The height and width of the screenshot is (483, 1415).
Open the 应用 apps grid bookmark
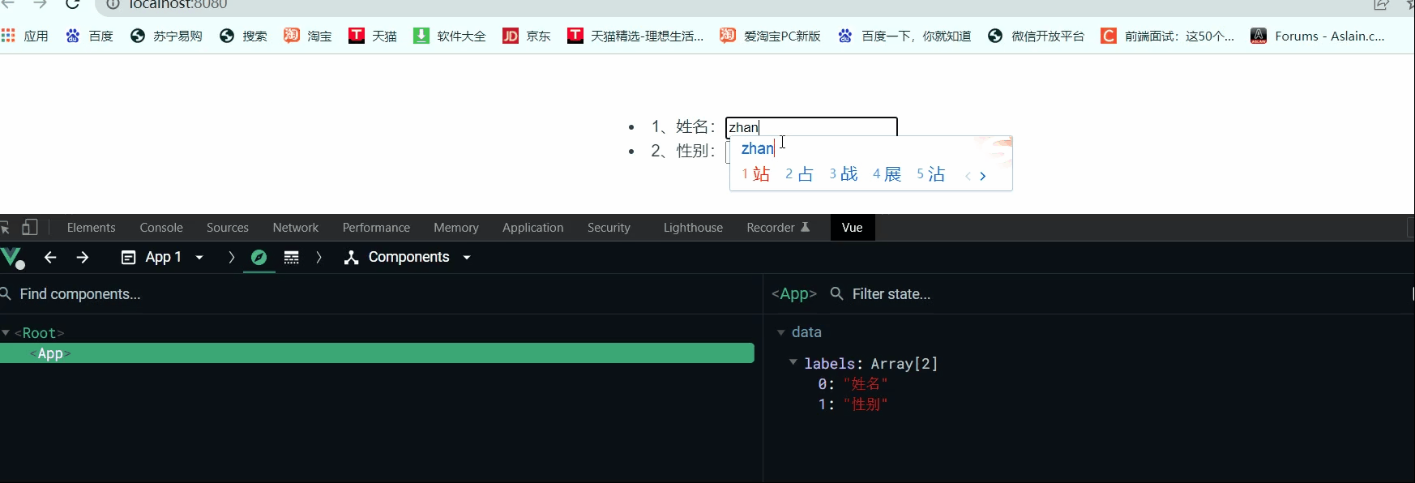(x=25, y=36)
